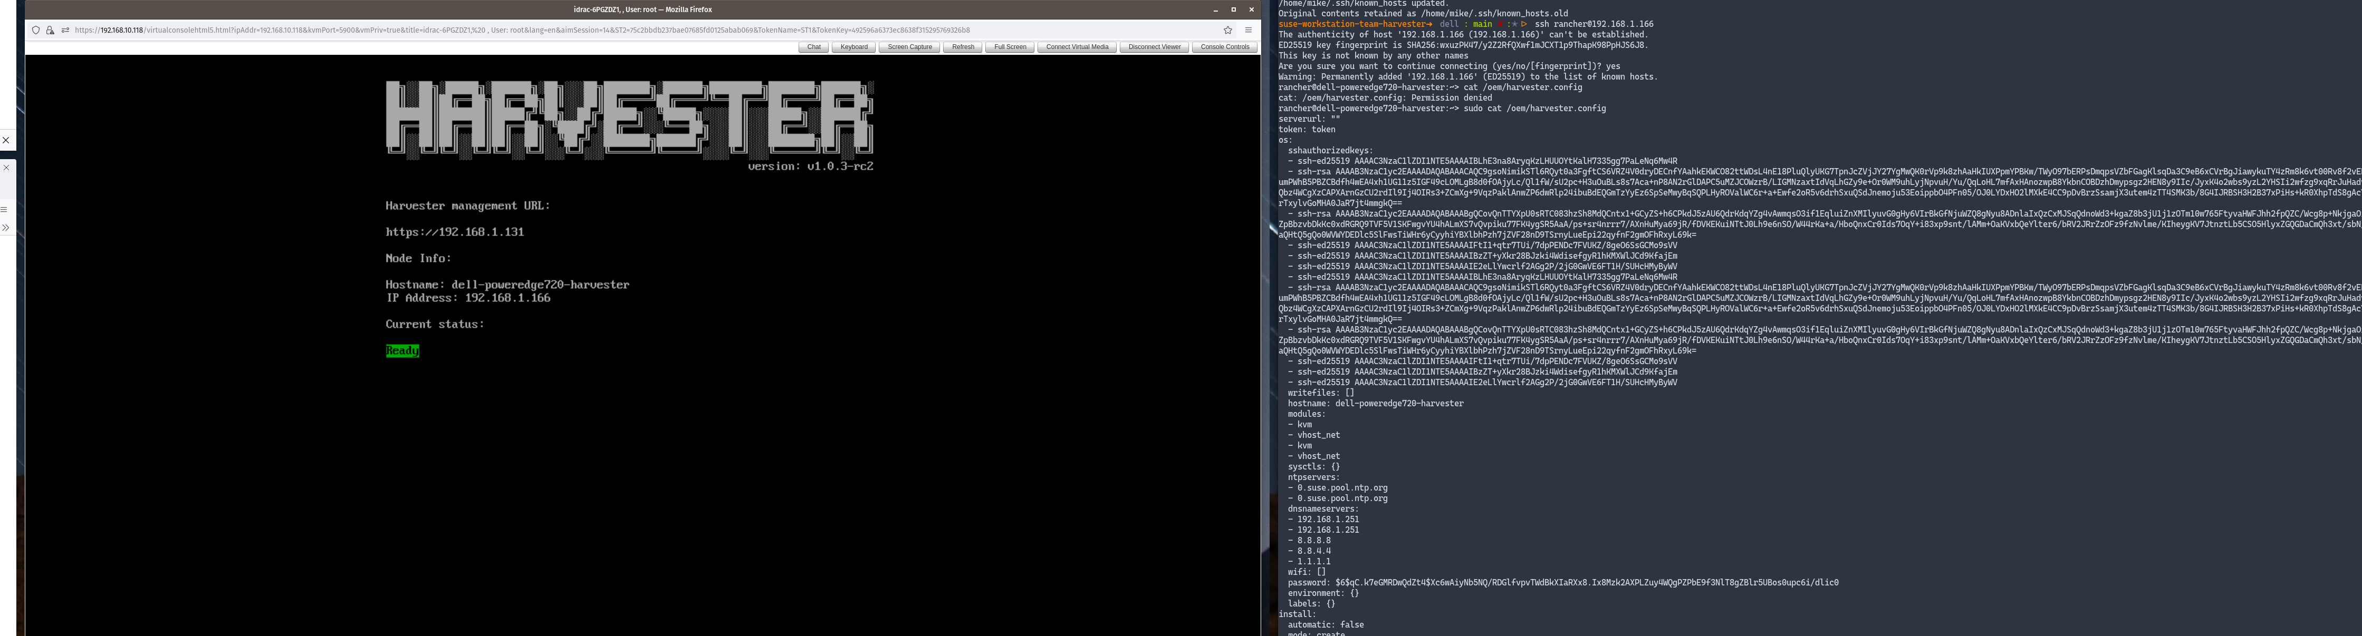Switch console to Full Screen

[1010, 47]
